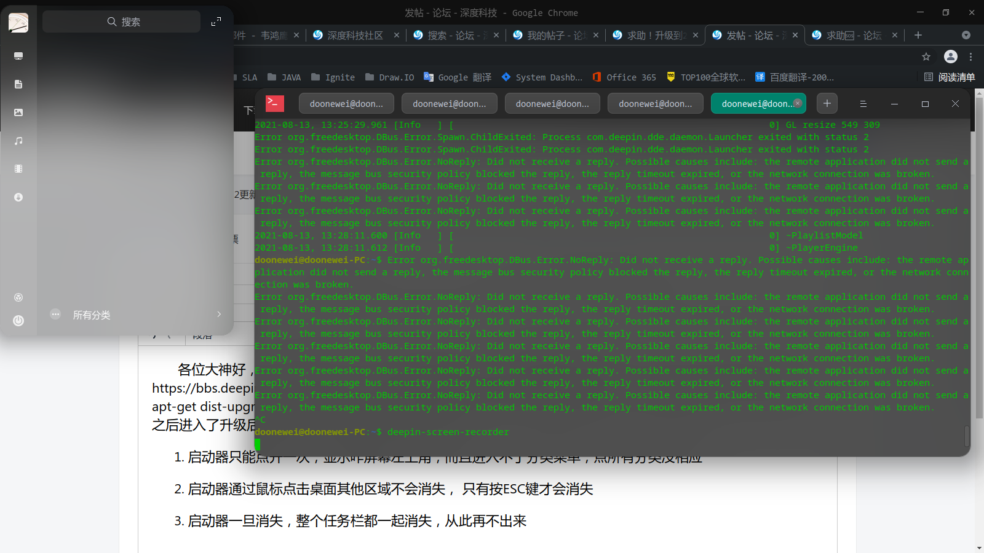Close the active doonewei terminal tab
The width and height of the screenshot is (984, 553).
click(798, 103)
